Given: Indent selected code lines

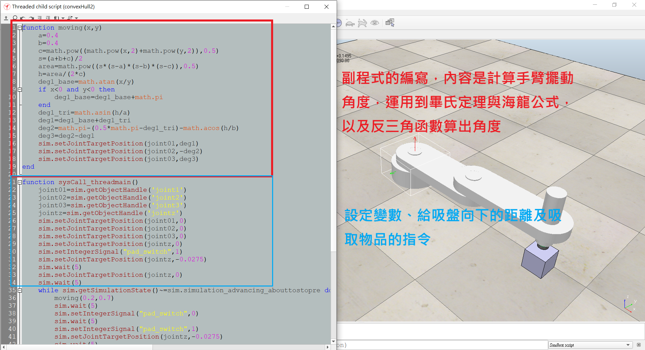Looking at the screenshot, I should pyautogui.click(x=48, y=18).
